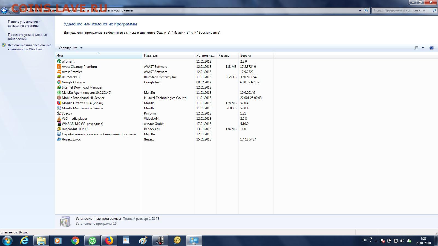Select size cell 260 КБ
Viewport: 438px width, 246px height.
(x=232, y=108)
